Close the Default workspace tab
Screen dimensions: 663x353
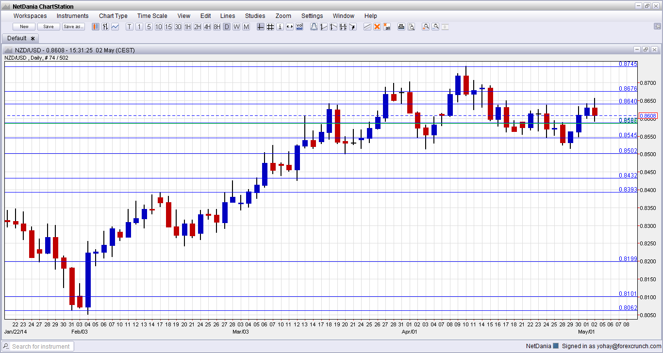33,38
